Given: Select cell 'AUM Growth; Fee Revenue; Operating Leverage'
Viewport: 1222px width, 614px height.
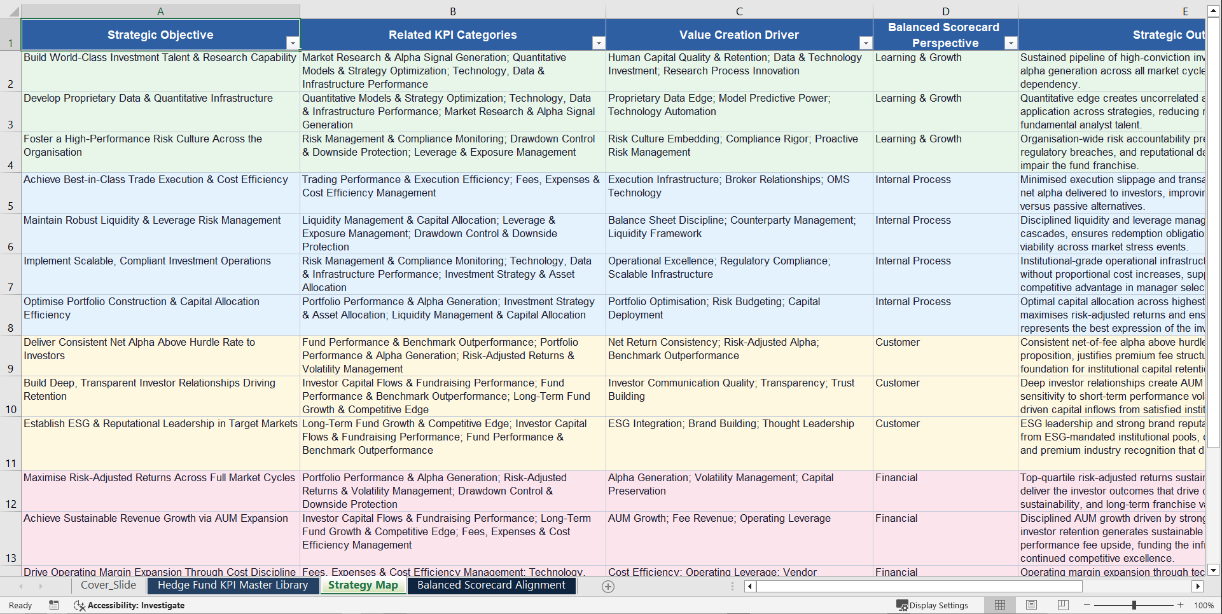Looking at the screenshot, I should click(x=739, y=538).
